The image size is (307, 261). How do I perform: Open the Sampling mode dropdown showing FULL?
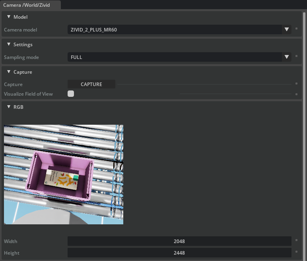click(179, 57)
